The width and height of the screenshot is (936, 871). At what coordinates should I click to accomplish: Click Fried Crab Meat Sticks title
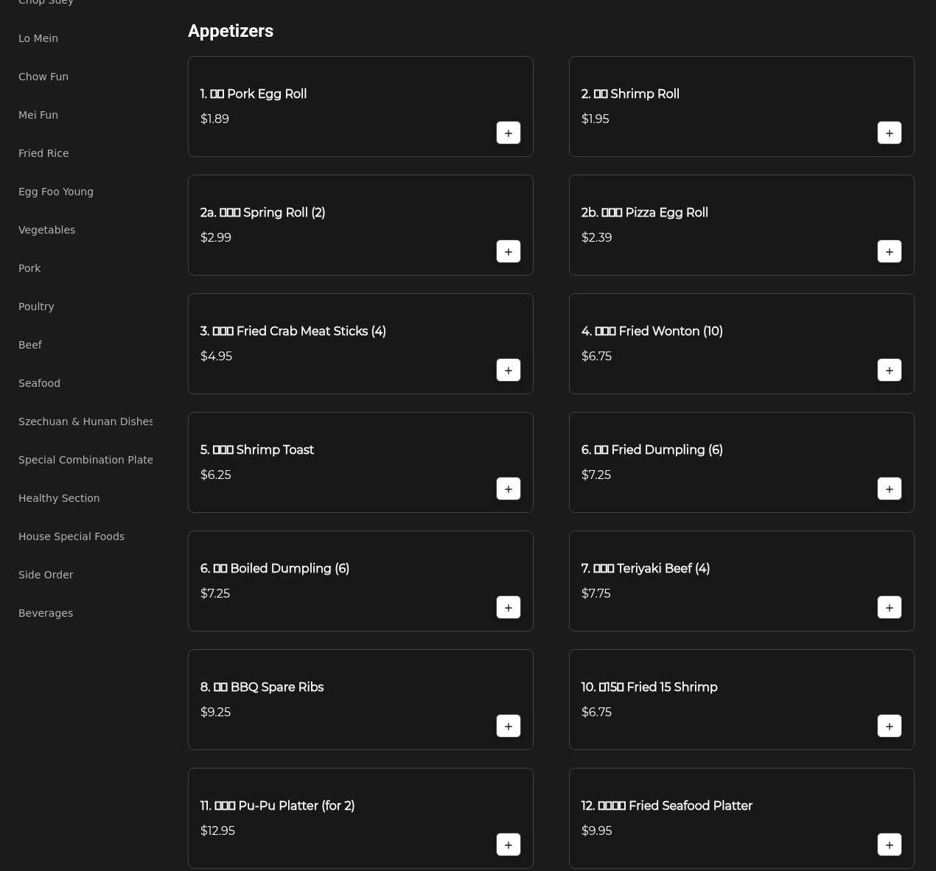click(293, 331)
